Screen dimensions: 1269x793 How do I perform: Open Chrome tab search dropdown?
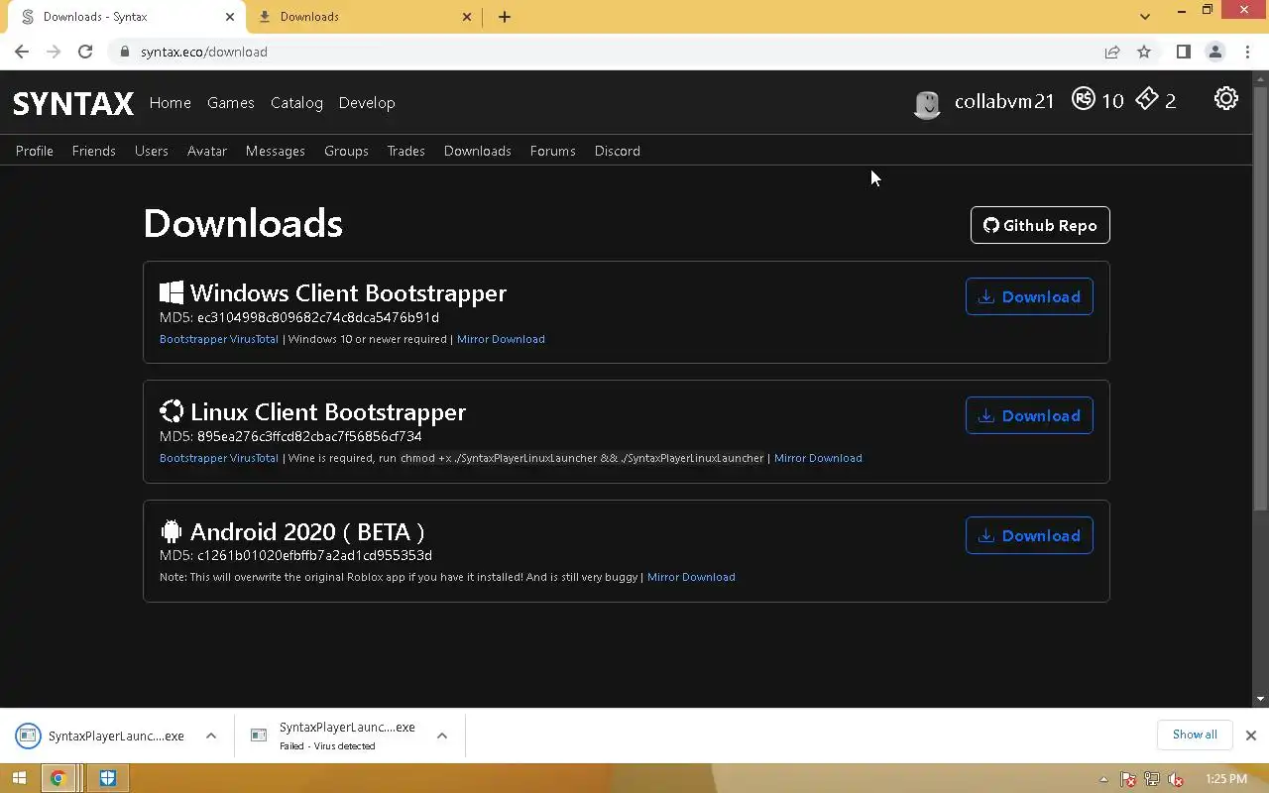click(1145, 17)
